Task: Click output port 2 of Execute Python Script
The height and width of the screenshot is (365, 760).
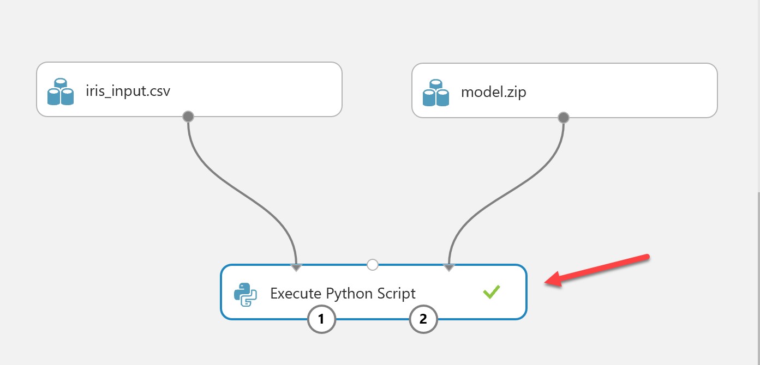Action: [x=423, y=319]
